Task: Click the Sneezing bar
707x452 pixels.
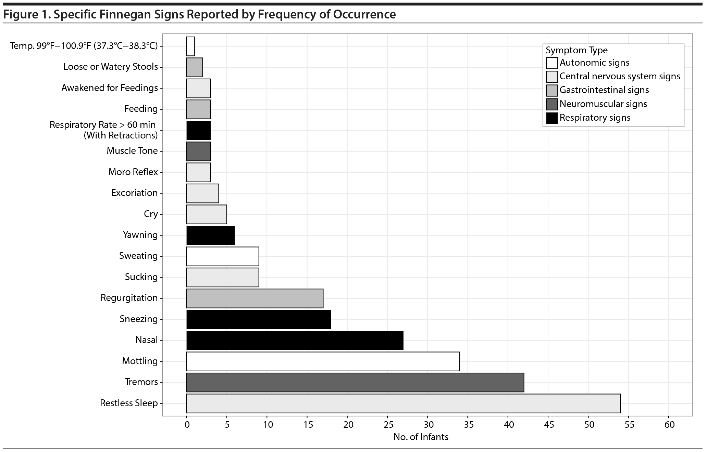Action: coord(259,319)
